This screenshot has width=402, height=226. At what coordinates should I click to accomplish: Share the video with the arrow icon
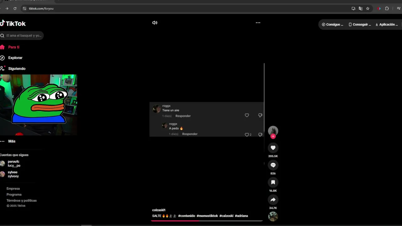pos(273,200)
